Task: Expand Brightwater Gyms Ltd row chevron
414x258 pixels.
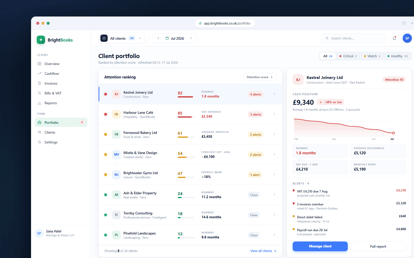Action: pos(274,174)
